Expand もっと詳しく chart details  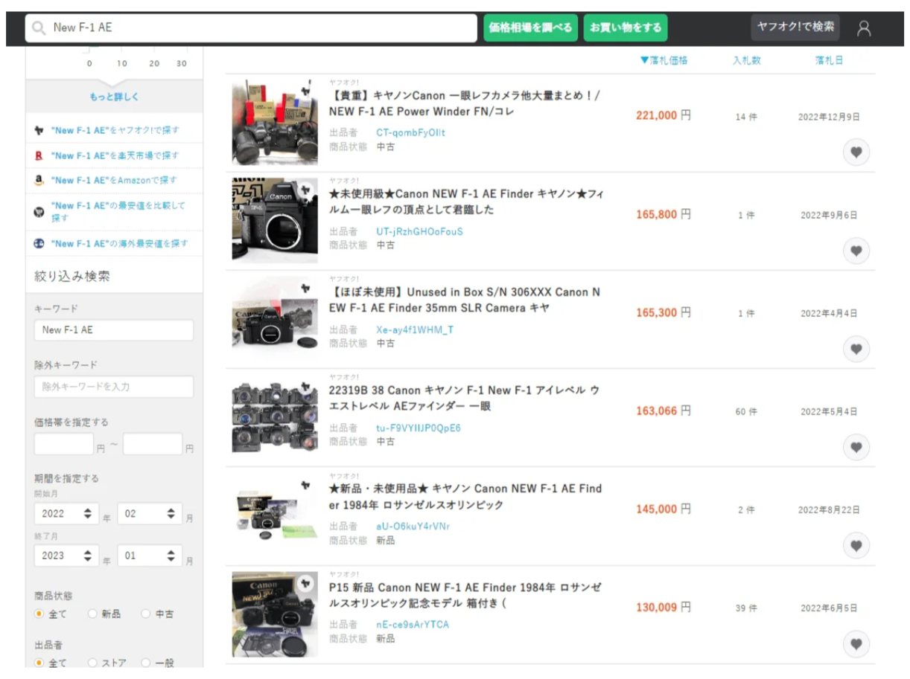[114, 97]
